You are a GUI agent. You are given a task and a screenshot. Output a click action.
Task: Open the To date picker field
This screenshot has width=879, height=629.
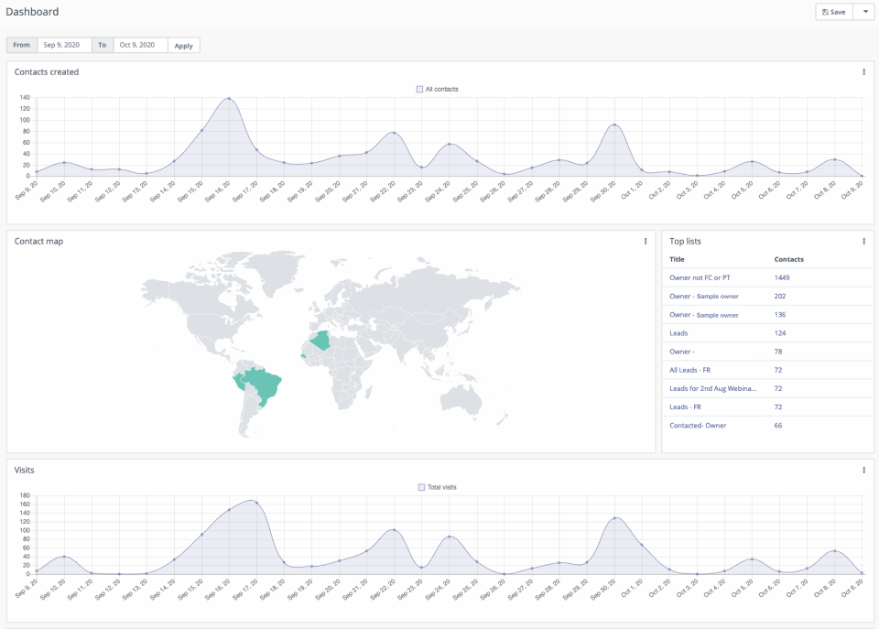[139, 45]
